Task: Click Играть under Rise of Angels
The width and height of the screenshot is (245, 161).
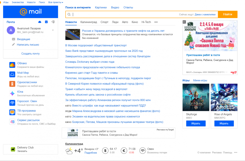Action: pyautogui.click(x=224, y=123)
